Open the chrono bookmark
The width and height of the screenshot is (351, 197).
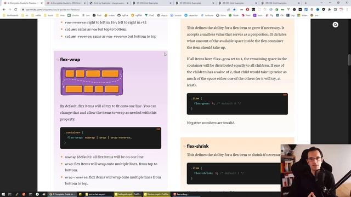(73, 15)
